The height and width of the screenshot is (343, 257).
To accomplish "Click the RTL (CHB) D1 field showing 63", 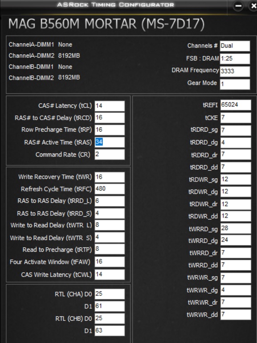I will (110, 331).
